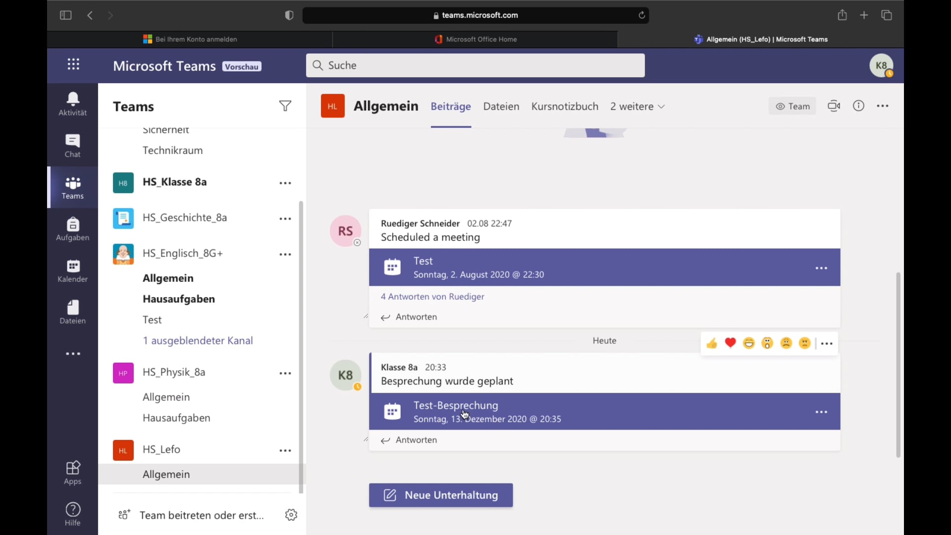Open the Chat section
951x535 pixels.
tap(72, 146)
